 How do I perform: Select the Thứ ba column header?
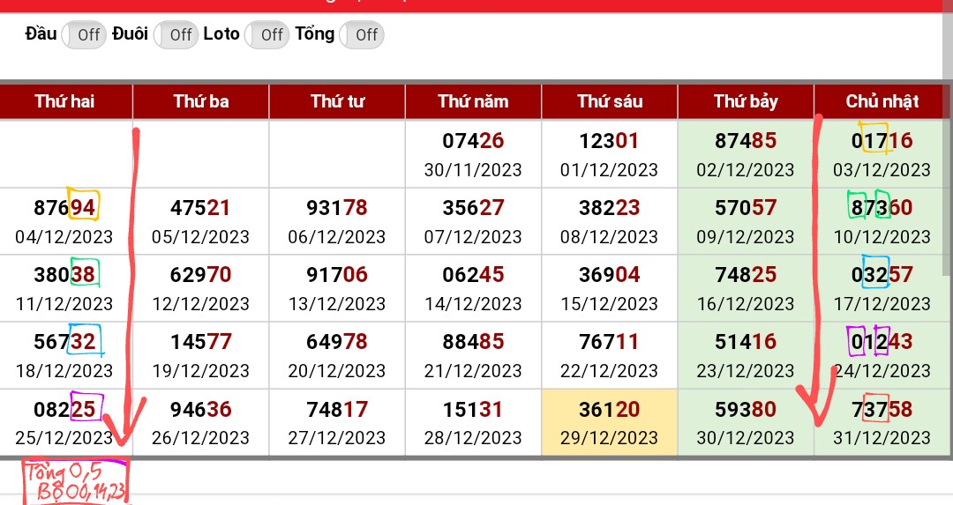pyautogui.click(x=201, y=101)
